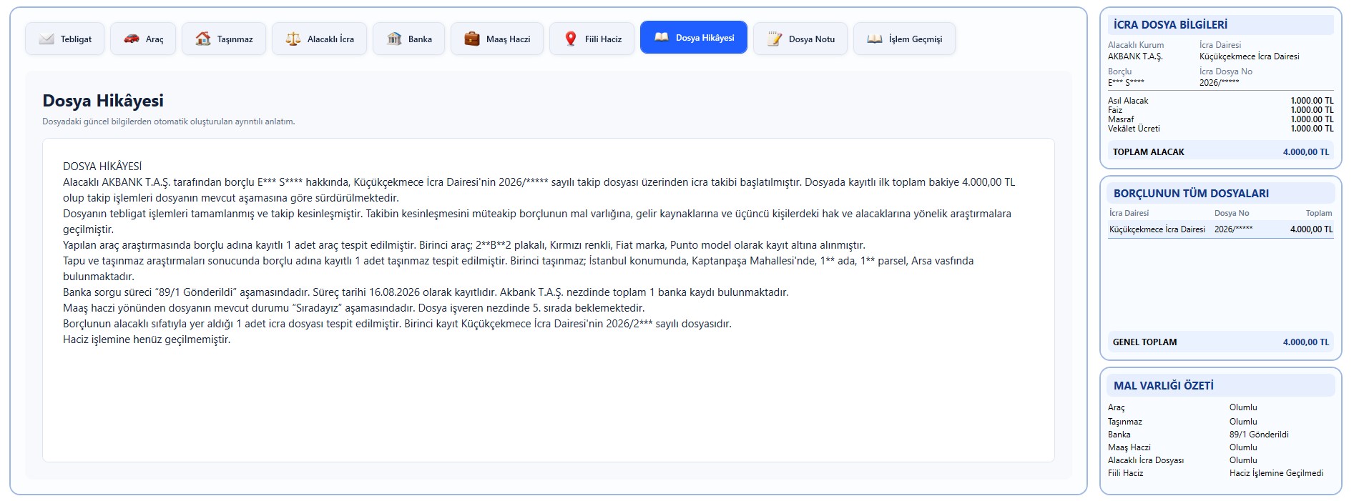Click the MAL VARLIĞI ÖZETİ panel header
1354x501 pixels.
point(1220,385)
